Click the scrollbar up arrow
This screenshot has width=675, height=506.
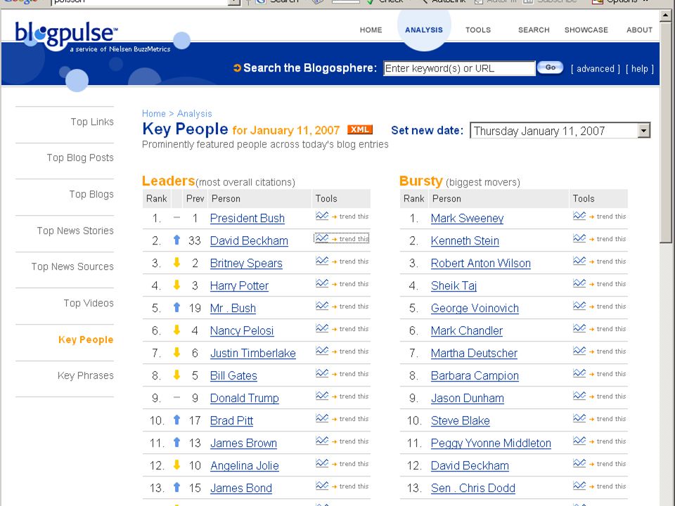[x=666, y=16]
